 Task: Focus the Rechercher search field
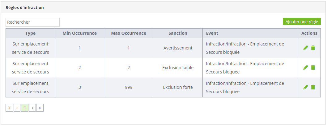[32, 22]
